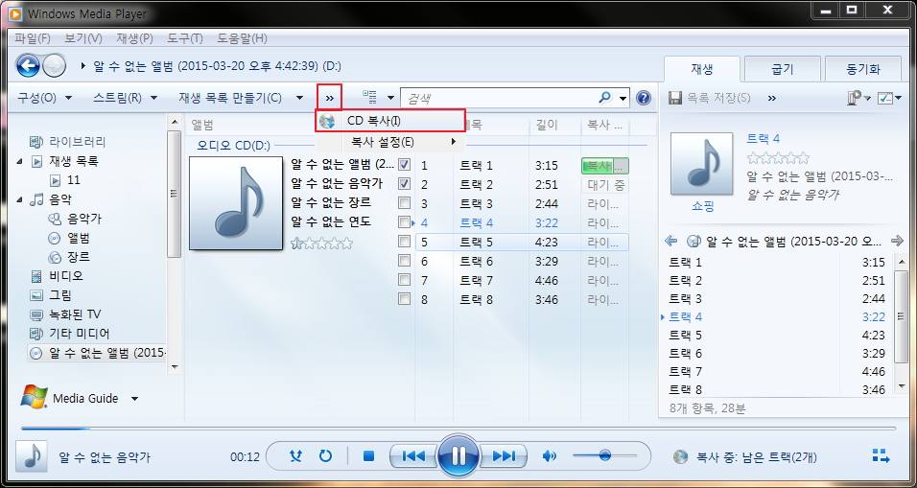Rate album with star rating
The height and width of the screenshot is (488, 917).
(321, 243)
